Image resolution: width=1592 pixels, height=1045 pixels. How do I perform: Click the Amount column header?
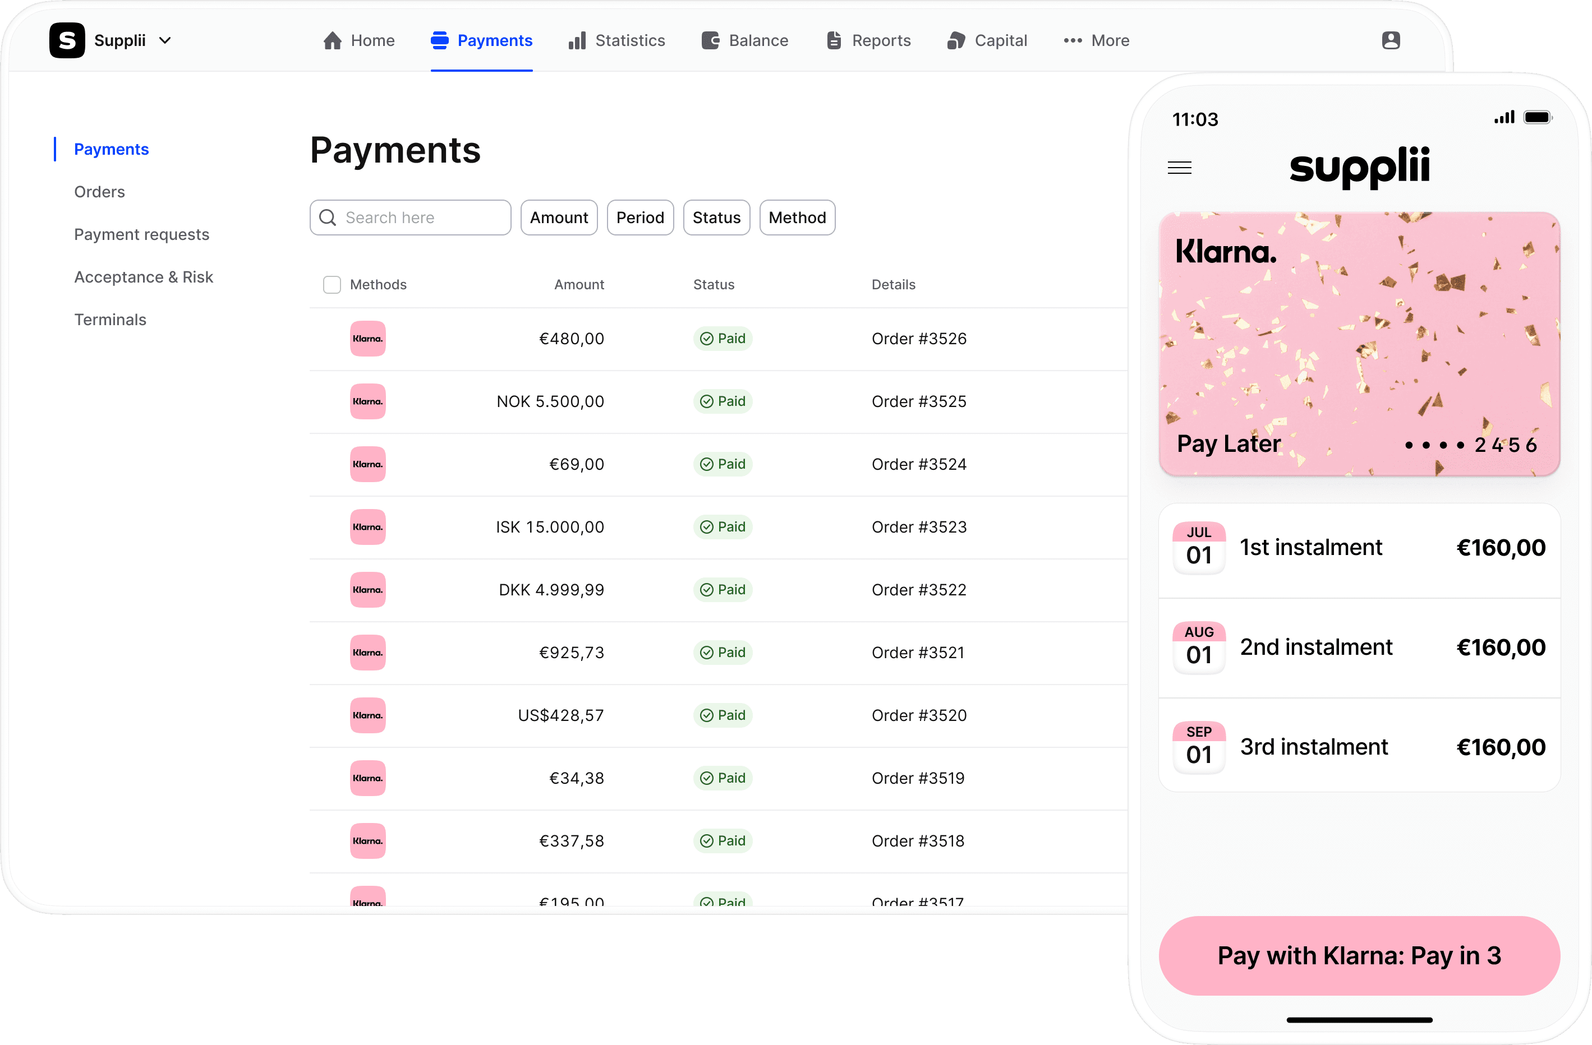579,285
